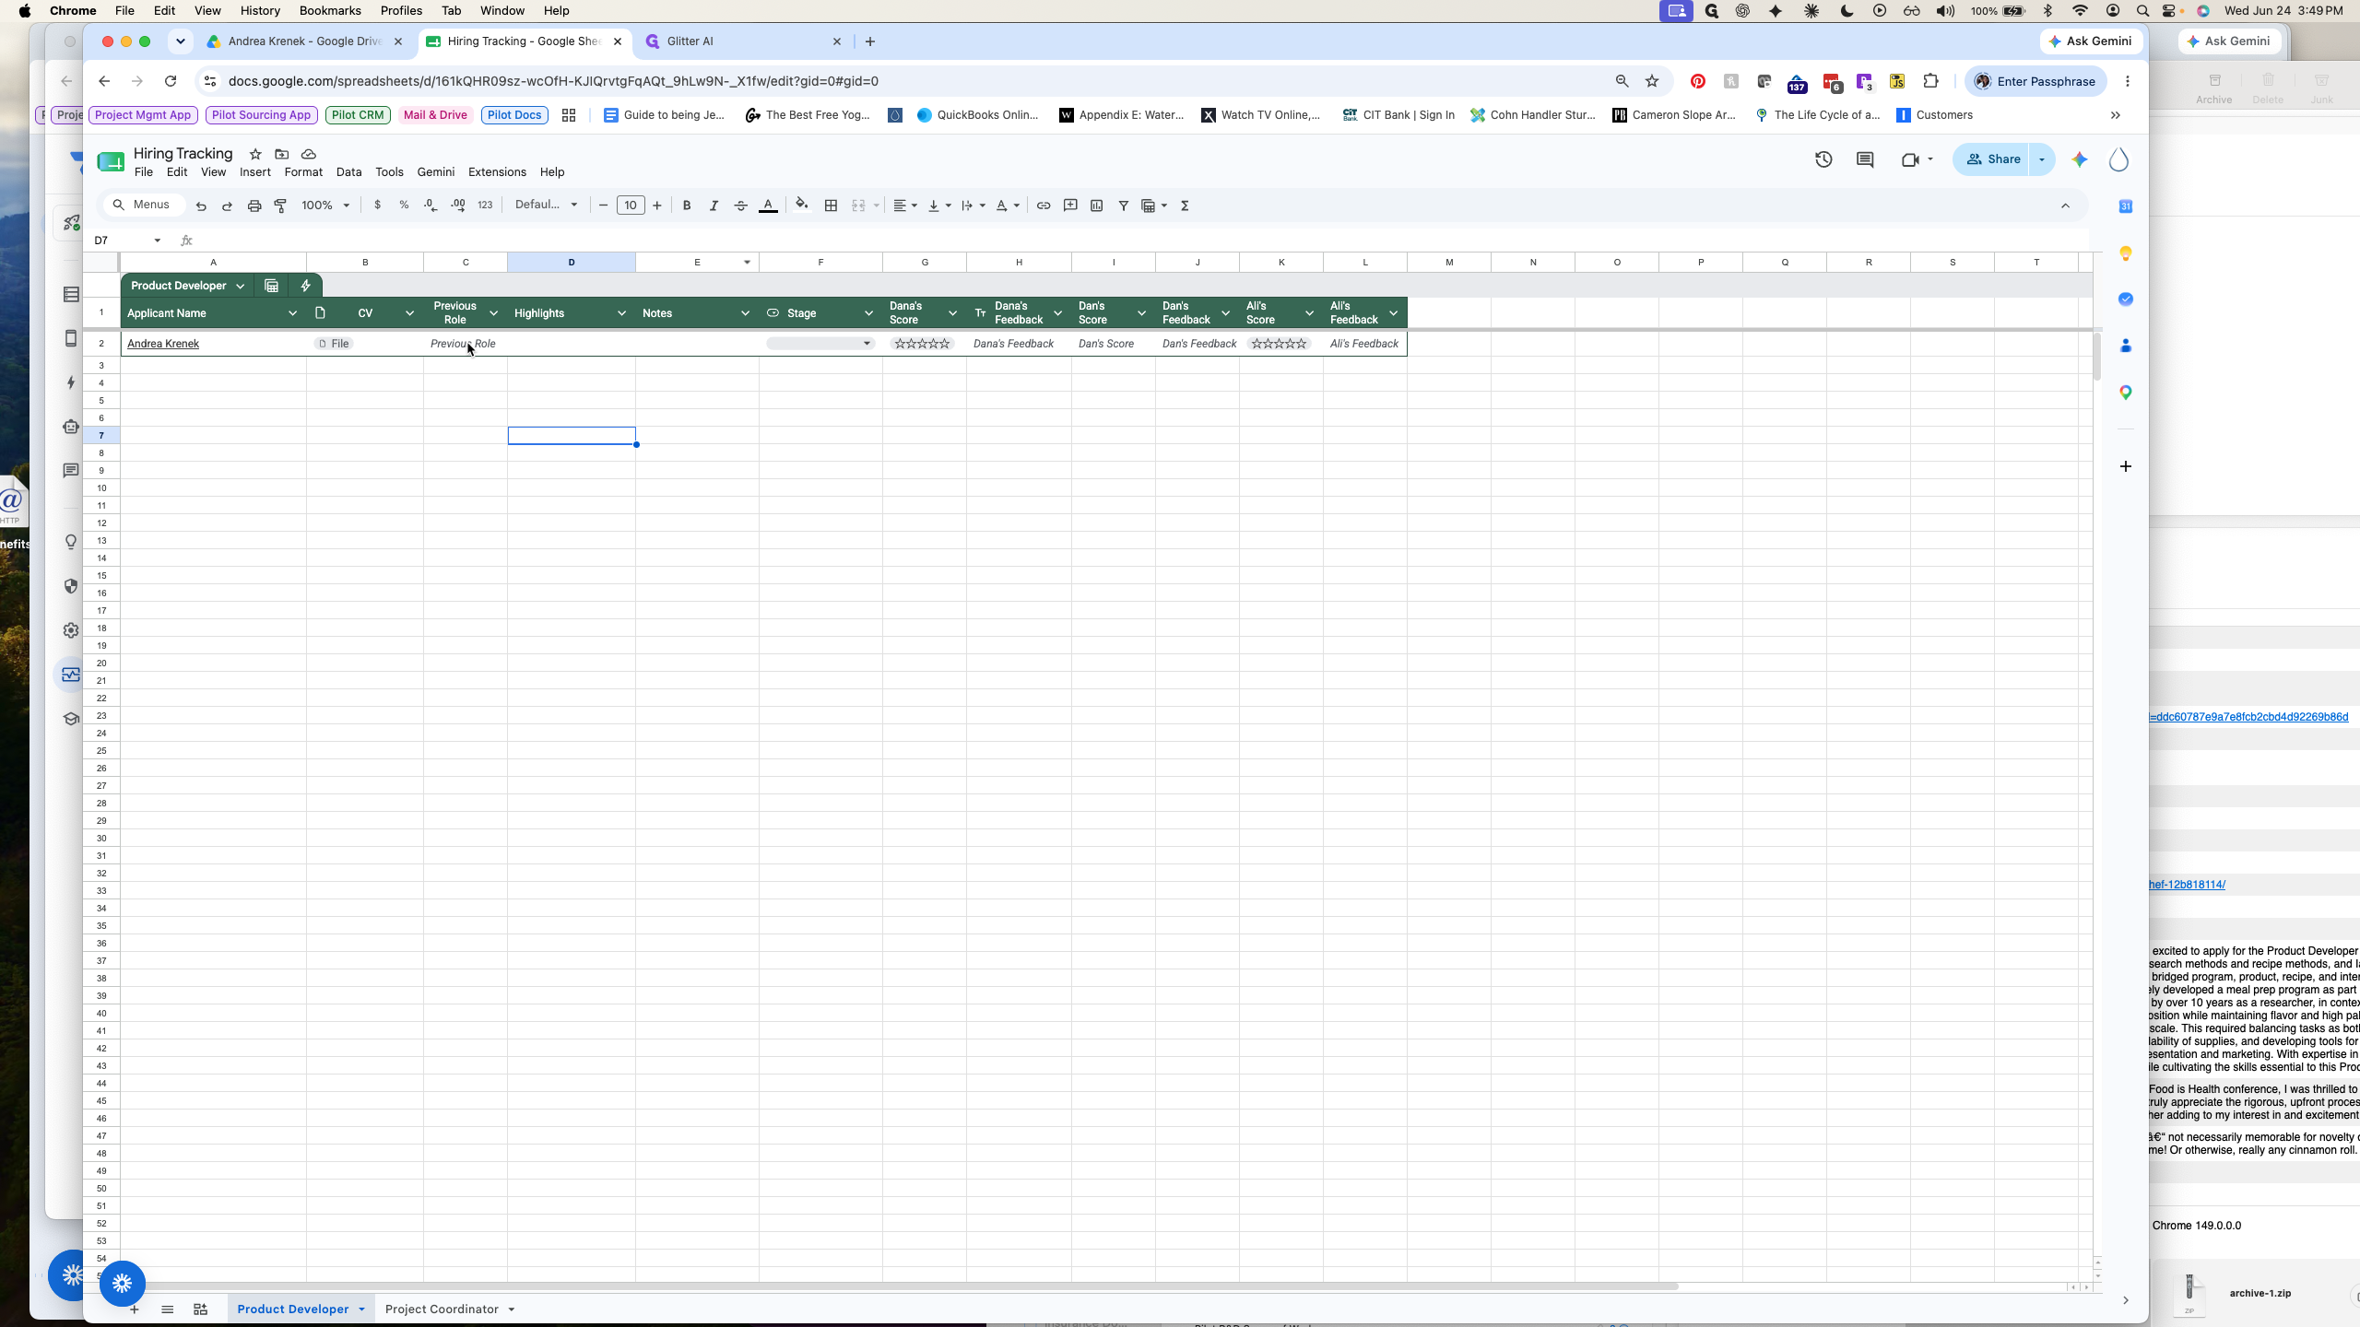The width and height of the screenshot is (2360, 1327).
Task: Click the font size field showing 10
Action: pos(631,206)
